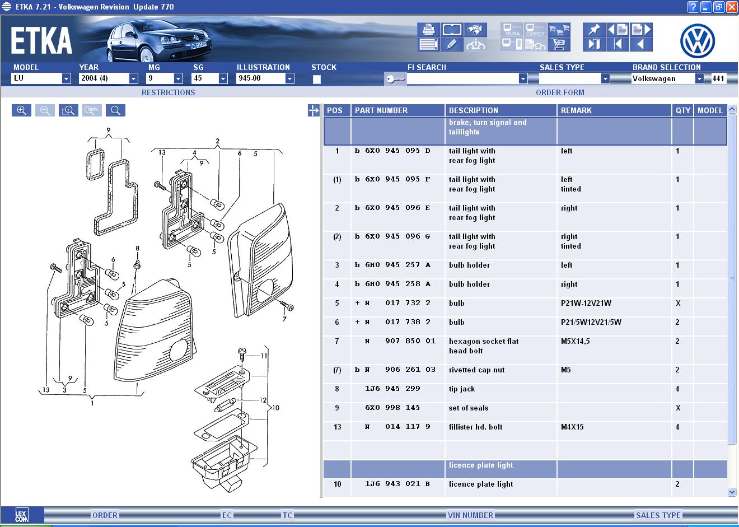Switch to the RESTRICTIONS tab
The image size is (739, 527).
tap(168, 92)
